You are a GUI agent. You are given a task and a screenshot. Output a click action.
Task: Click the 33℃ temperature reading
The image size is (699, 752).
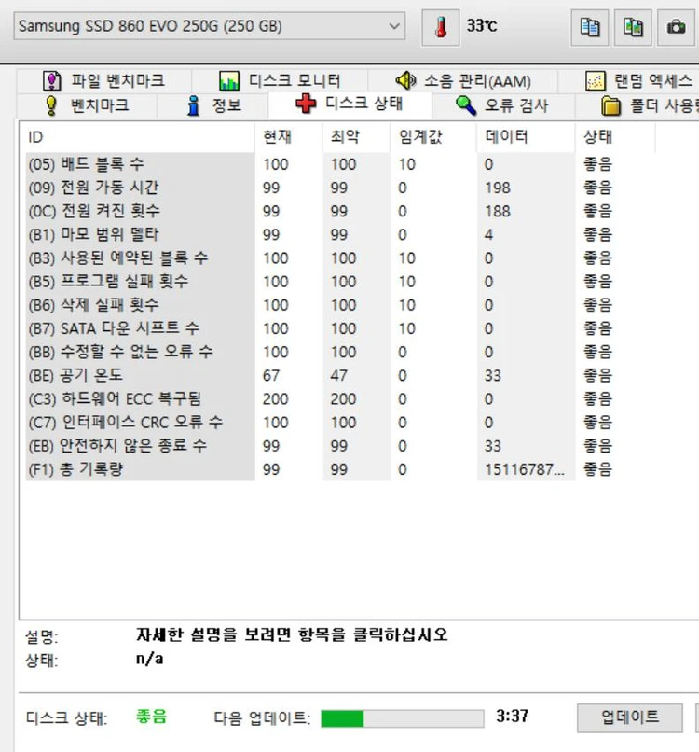coord(482,25)
